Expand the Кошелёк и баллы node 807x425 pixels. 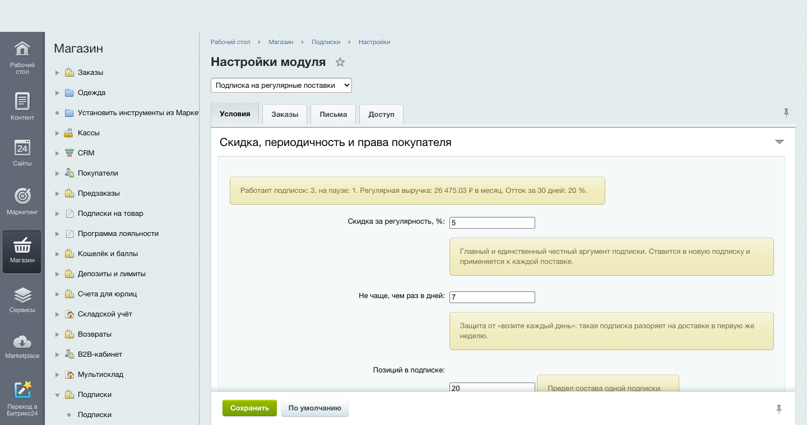[57, 254]
